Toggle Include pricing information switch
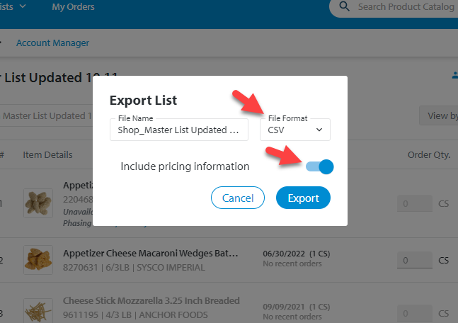 (319, 166)
